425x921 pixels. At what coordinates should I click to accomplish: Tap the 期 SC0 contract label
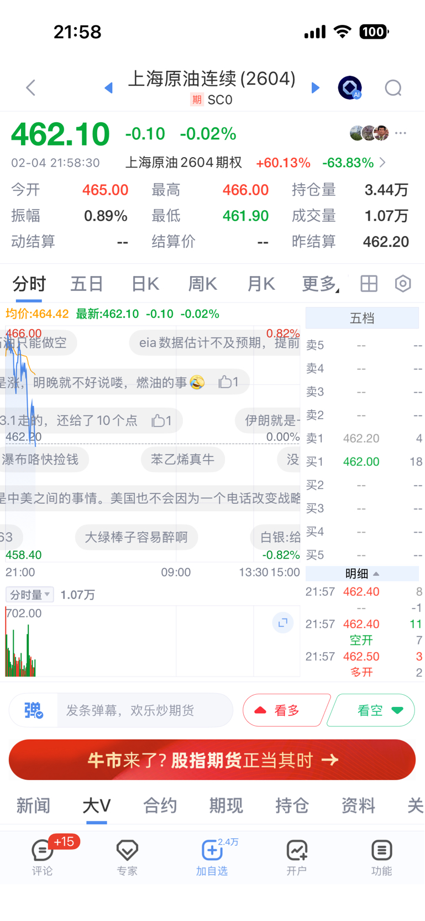[x=212, y=100]
